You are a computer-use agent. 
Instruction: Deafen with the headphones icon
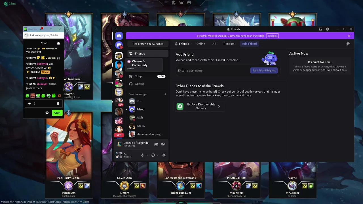click(x=153, y=155)
